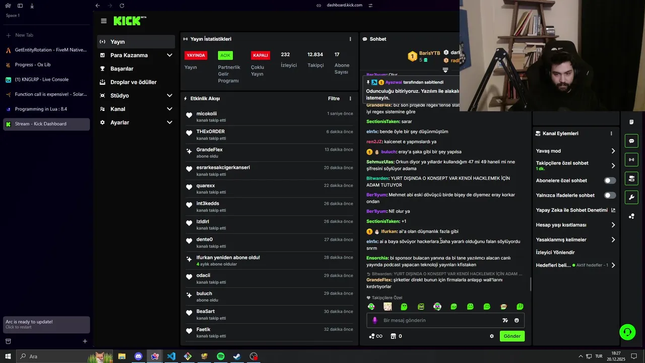Reload the page in Arc toolbar
The width and height of the screenshot is (645, 363).
tap(122, 6)
